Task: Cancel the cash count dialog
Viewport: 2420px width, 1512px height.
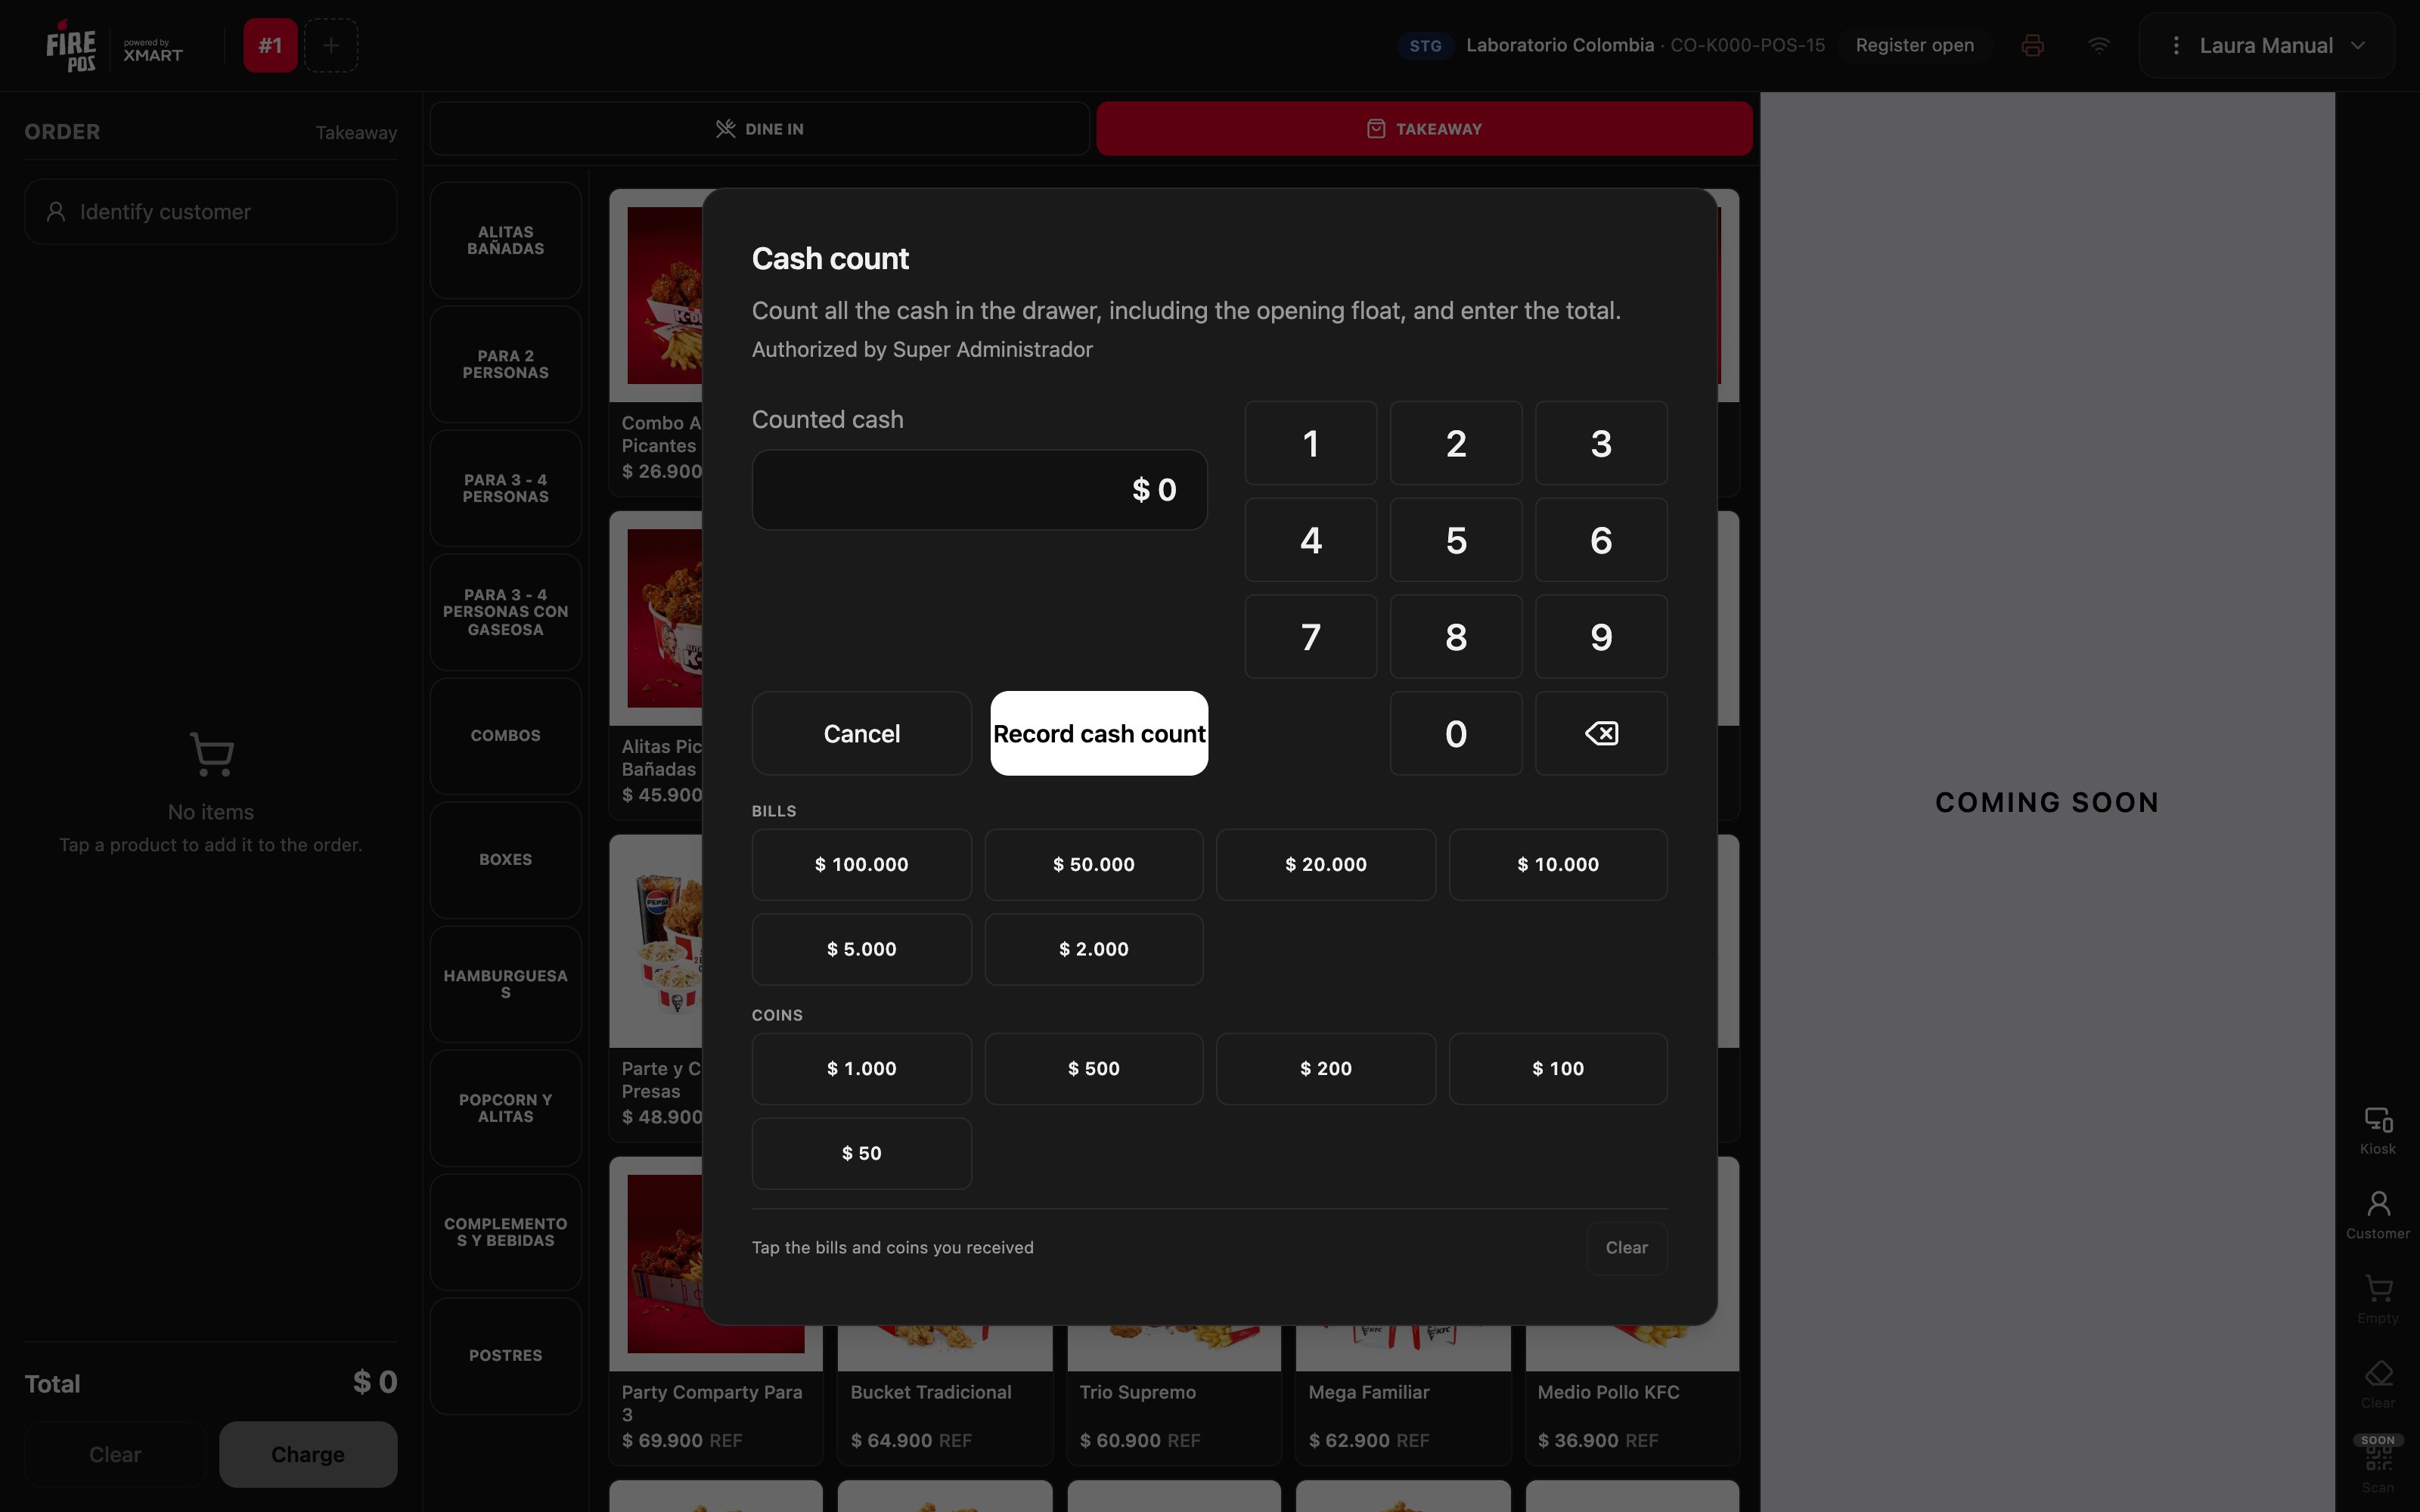Action: tap(862, 733)
